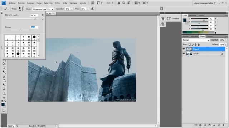This screenshot has height=128, width=229.
Task: Create new preset from this brush
Action: 42,19
